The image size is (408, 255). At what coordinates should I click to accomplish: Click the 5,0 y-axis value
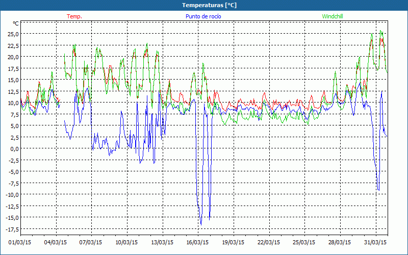click(x=14, y=125)
